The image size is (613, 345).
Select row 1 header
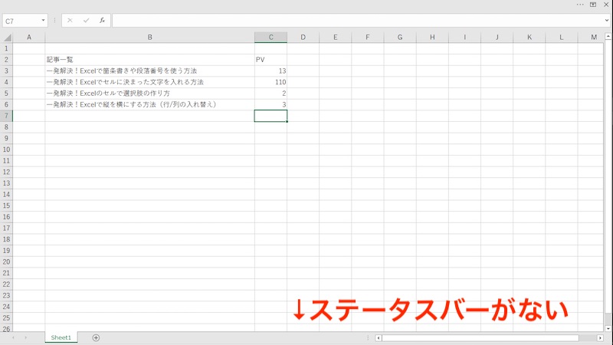[6, 48]
